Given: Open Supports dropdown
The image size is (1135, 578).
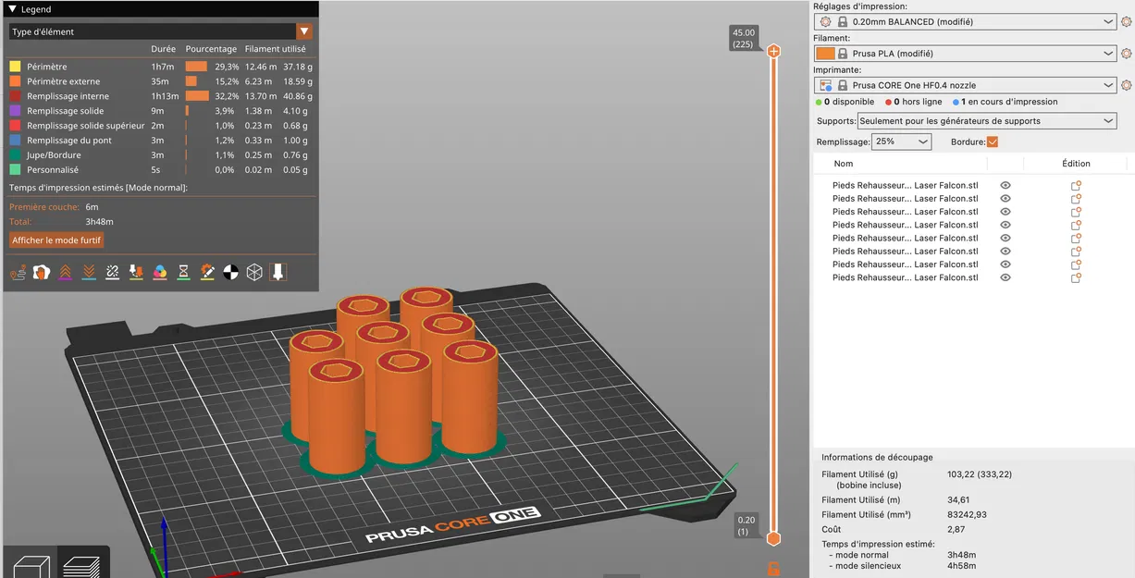Looking at the screenshot, I should pyautogui.click(x=987, y=121).
